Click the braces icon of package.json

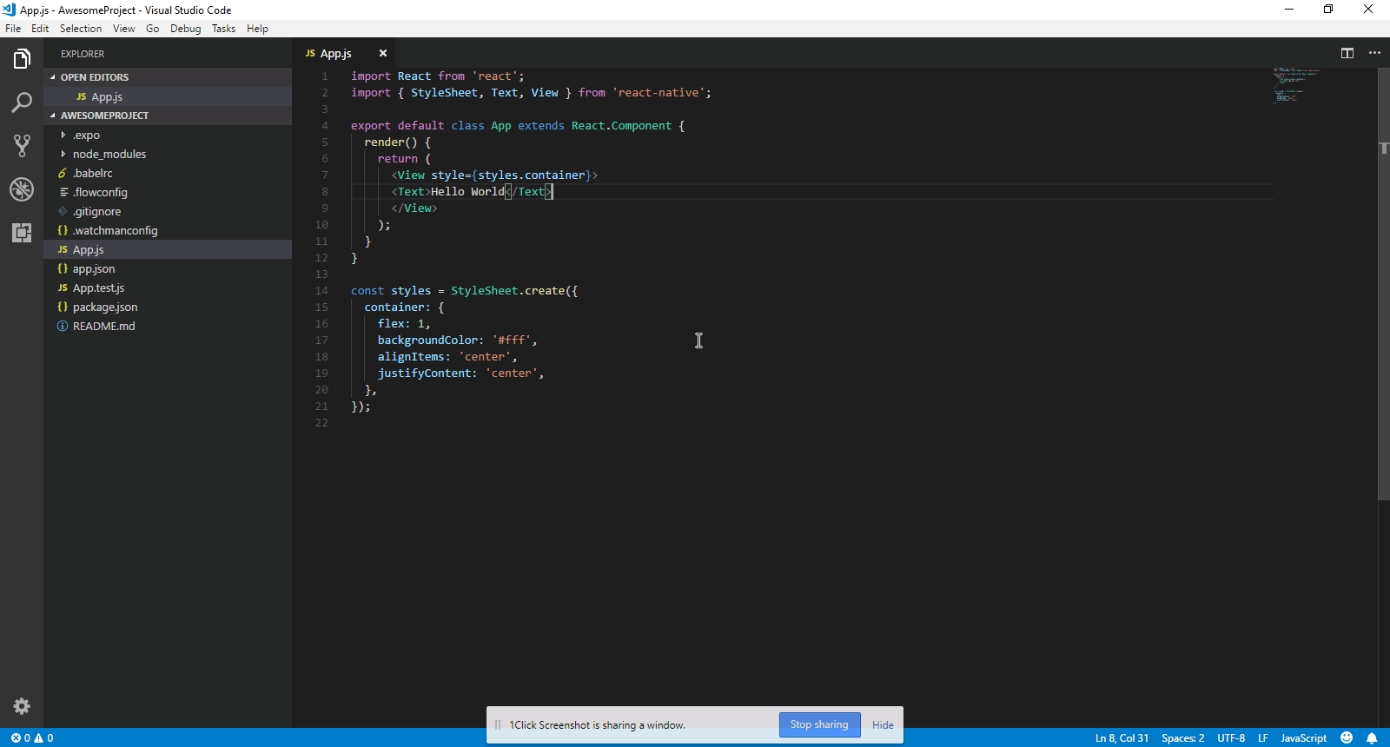click(63, 307)
